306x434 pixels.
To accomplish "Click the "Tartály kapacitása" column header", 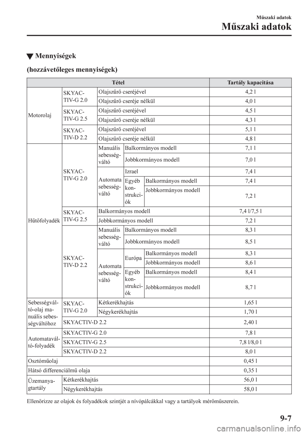I will click(251, 83).
